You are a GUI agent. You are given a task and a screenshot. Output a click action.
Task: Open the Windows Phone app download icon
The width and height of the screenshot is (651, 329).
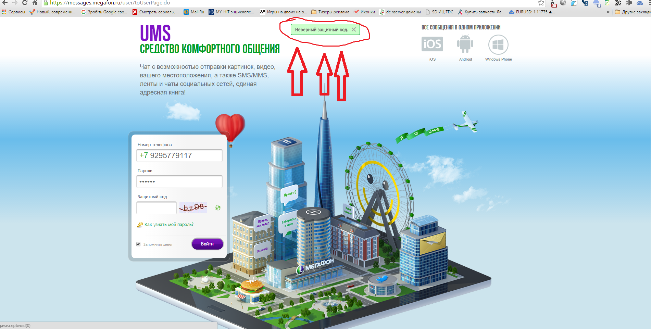498,45
